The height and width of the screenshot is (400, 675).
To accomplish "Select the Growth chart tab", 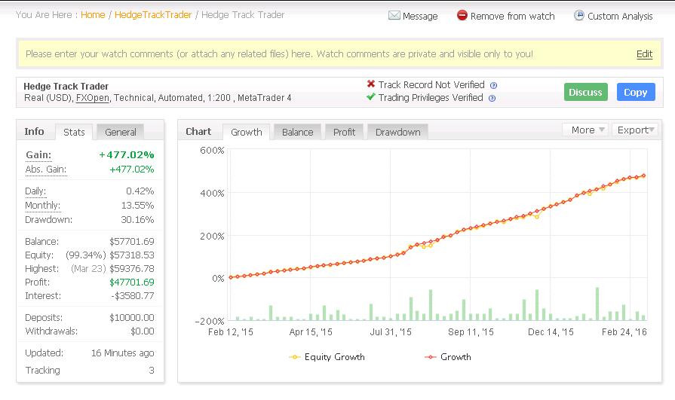I will [x=246, y=132].
